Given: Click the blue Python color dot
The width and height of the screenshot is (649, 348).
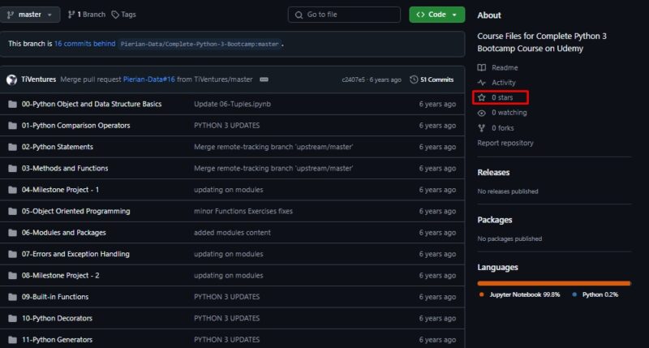Looking at the screenshot, I should (x=574, y=294).
